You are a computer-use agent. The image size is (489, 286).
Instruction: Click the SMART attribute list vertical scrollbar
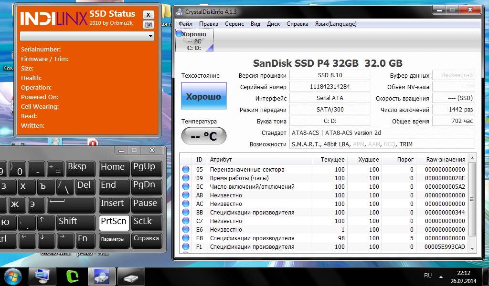(x=473, y=205)
